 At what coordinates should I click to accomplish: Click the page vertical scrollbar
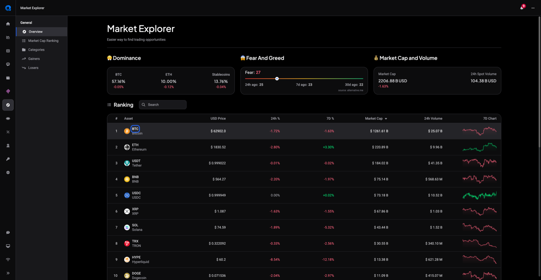[539, 82]
